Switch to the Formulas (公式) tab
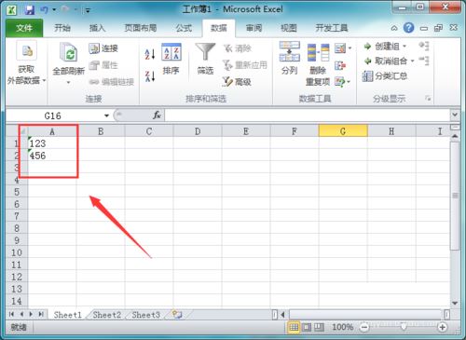466x340 pixels. (x=184, y=28)
